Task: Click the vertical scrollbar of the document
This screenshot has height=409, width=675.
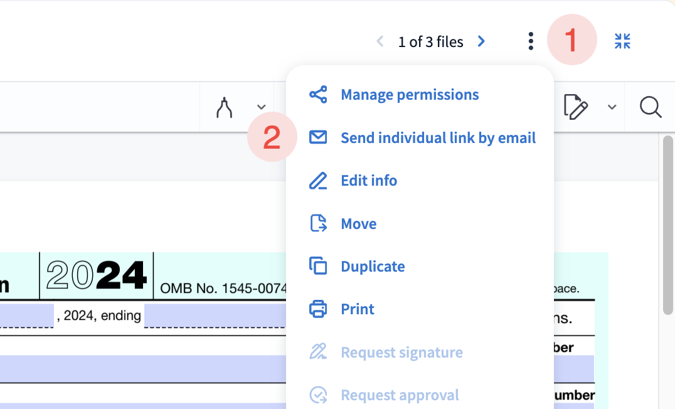Action: (x=668, y=226)
